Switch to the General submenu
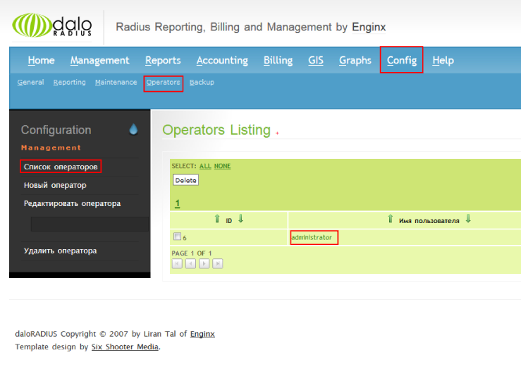This screenshot has width=521, height=372. 30,82
